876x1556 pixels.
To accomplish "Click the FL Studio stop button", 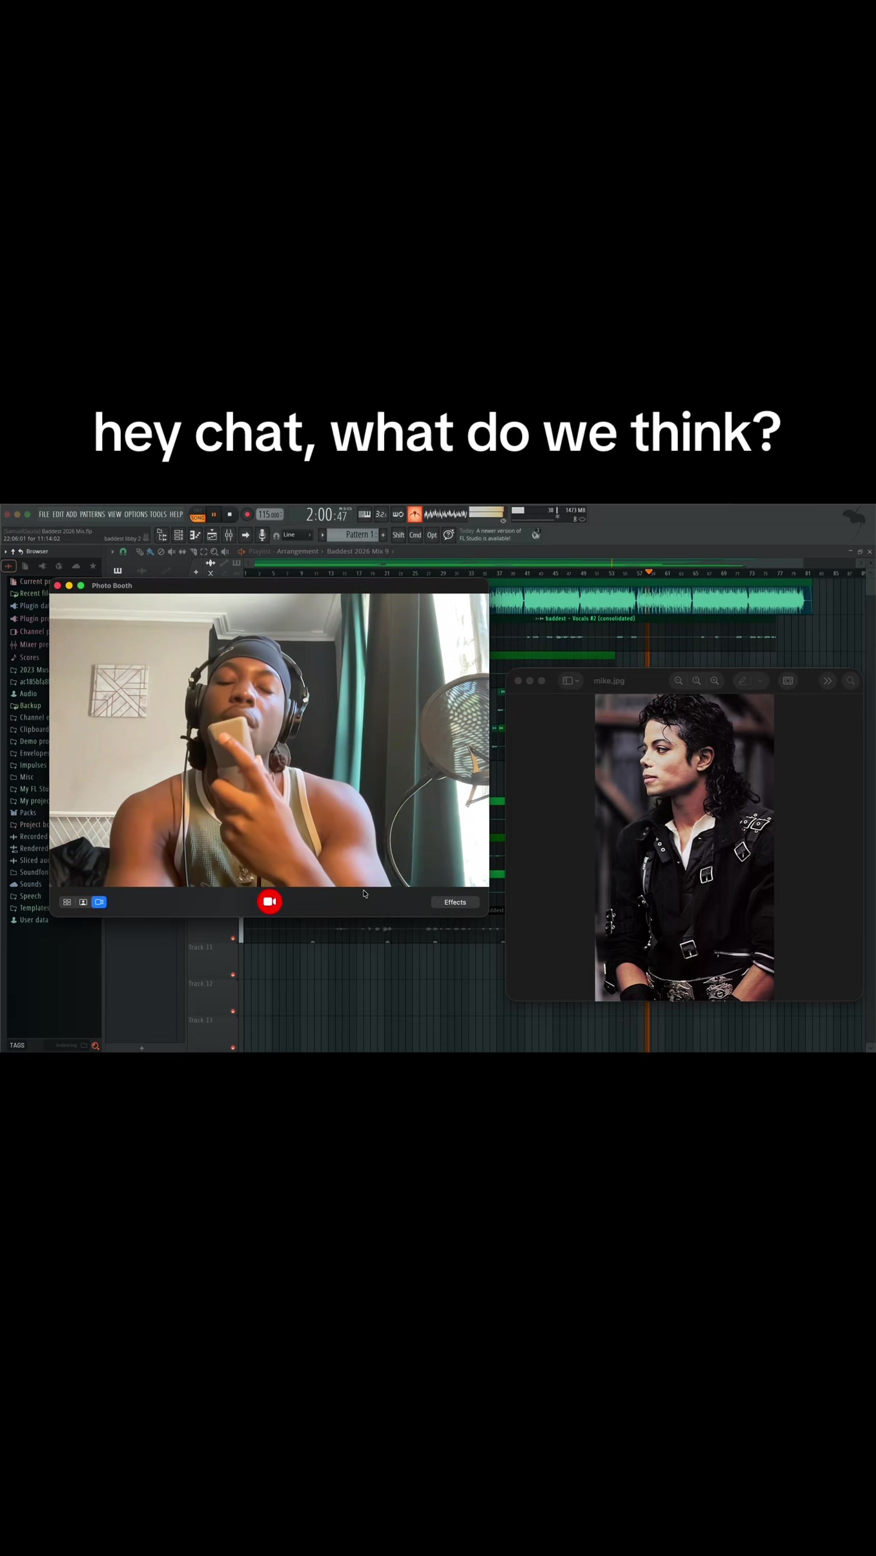I will click(x=230, y=515).
